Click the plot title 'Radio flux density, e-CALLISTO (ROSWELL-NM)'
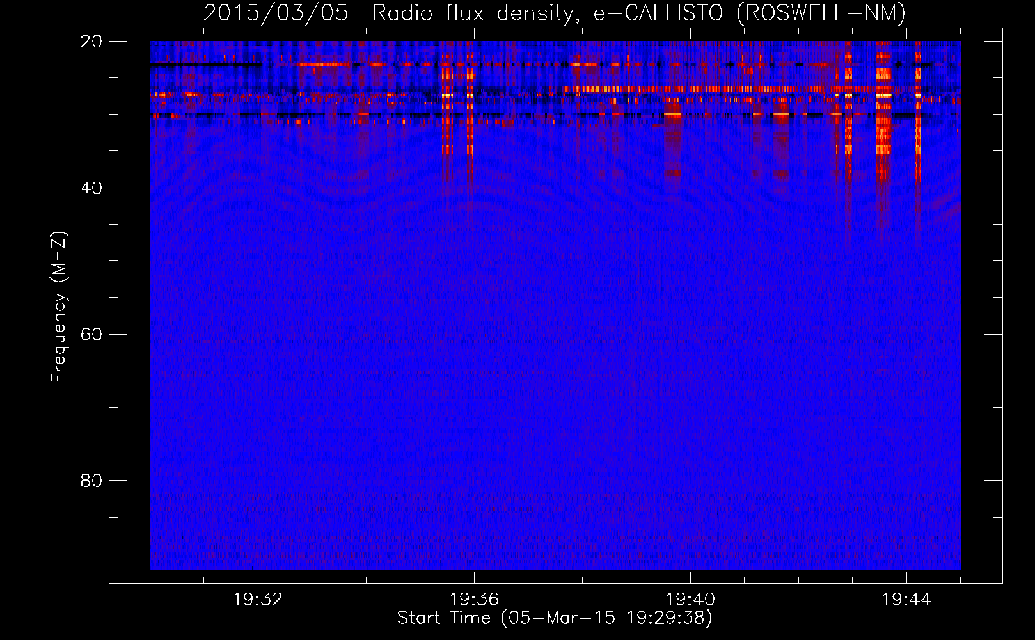The width and height of the screenshot is (1035, 640). pos(639,13)
